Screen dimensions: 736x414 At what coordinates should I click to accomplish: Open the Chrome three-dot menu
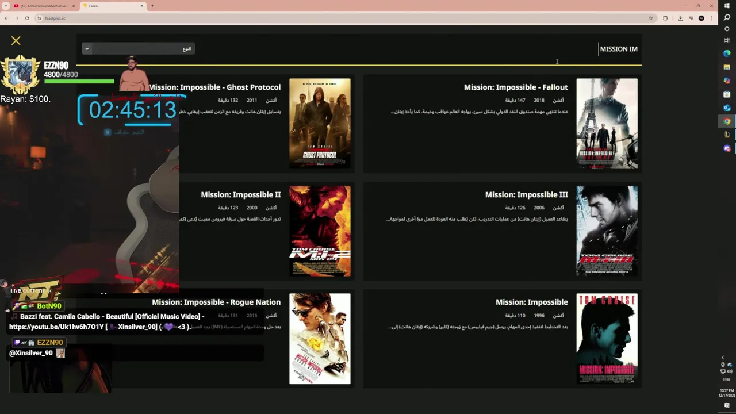click(x=711, y=18)
